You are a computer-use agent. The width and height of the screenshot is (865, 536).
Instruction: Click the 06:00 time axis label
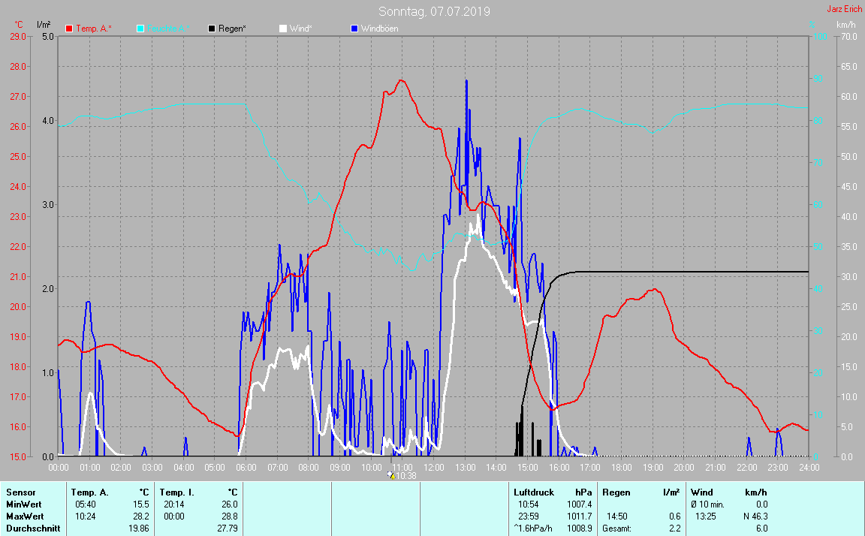246,468
